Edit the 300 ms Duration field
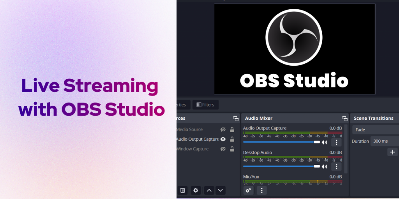This screenshot has width=399, height=199. click(385, 141)
